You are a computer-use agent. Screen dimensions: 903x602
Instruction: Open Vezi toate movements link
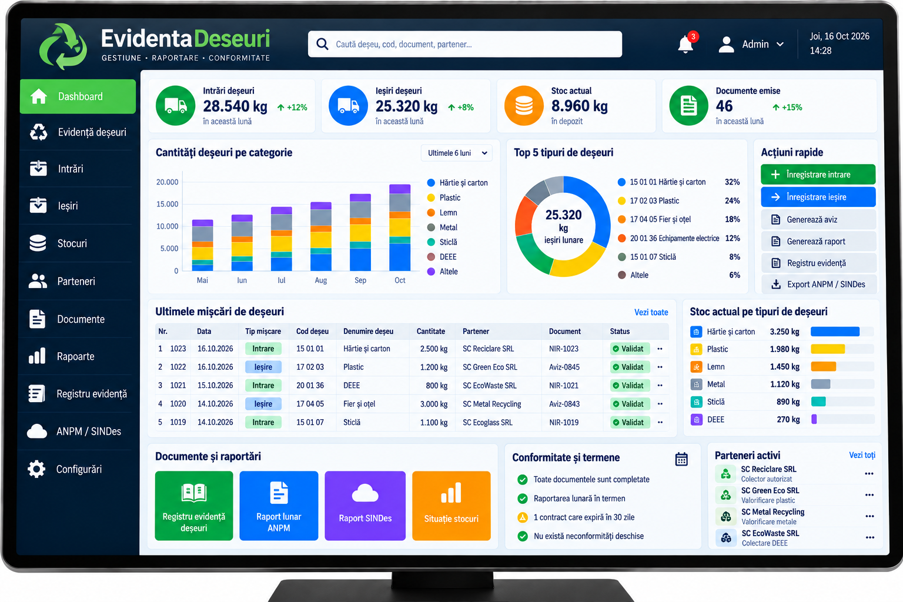651,312
